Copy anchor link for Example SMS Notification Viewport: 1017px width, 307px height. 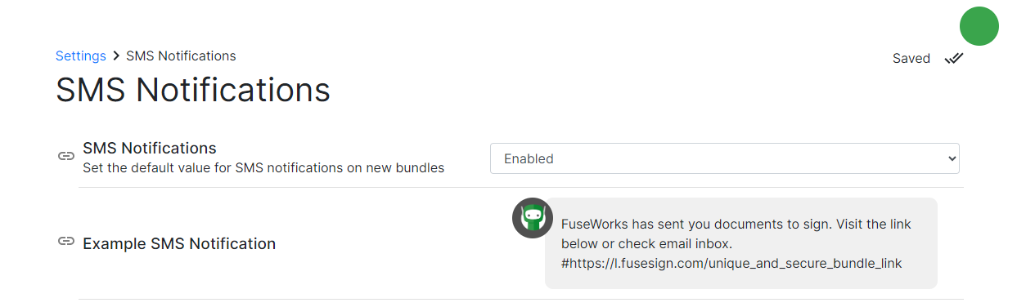(x=66, y=242)
